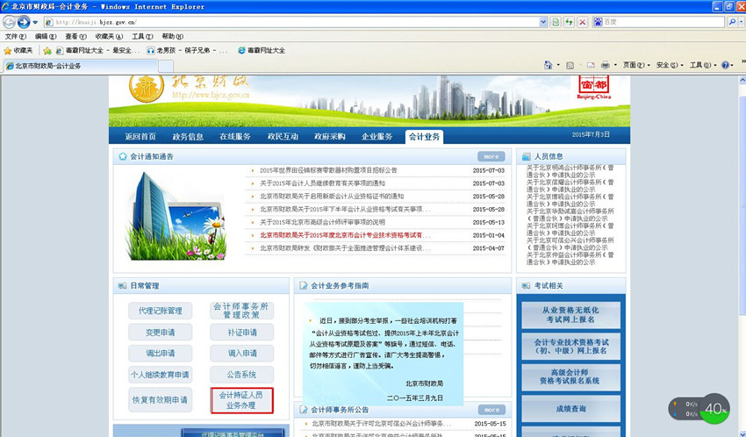Open the 文件 menu
This screenshot has width=746, height=437.
point(16,36)
